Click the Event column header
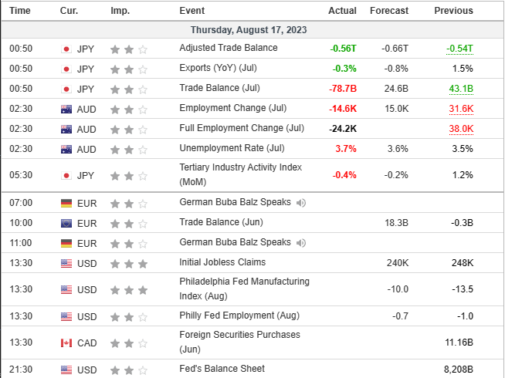The image size is (505, 378). pyautogui.click(x=191, y=11)
